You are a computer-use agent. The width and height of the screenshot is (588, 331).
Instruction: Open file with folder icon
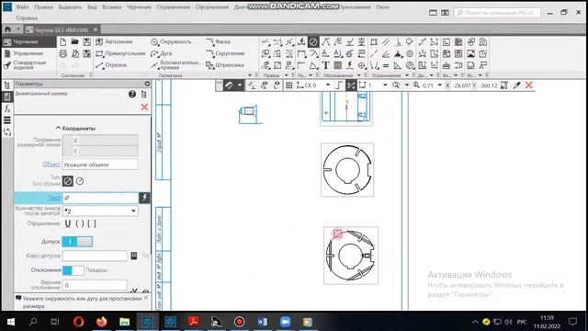click(75, 41)
